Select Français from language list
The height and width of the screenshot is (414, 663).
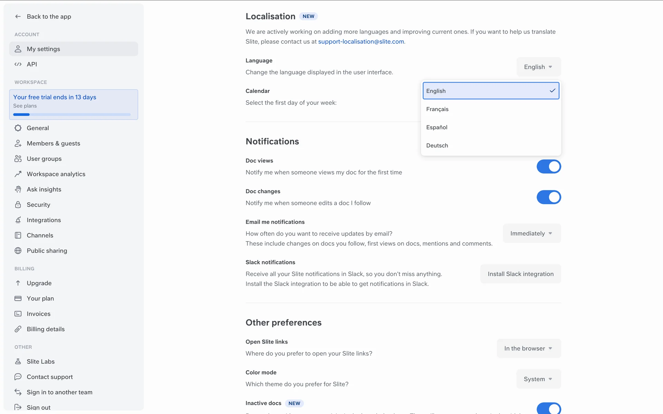click(437, 109)
